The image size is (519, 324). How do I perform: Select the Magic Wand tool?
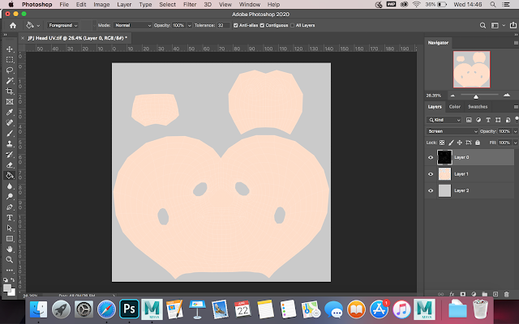pos(10,81)
